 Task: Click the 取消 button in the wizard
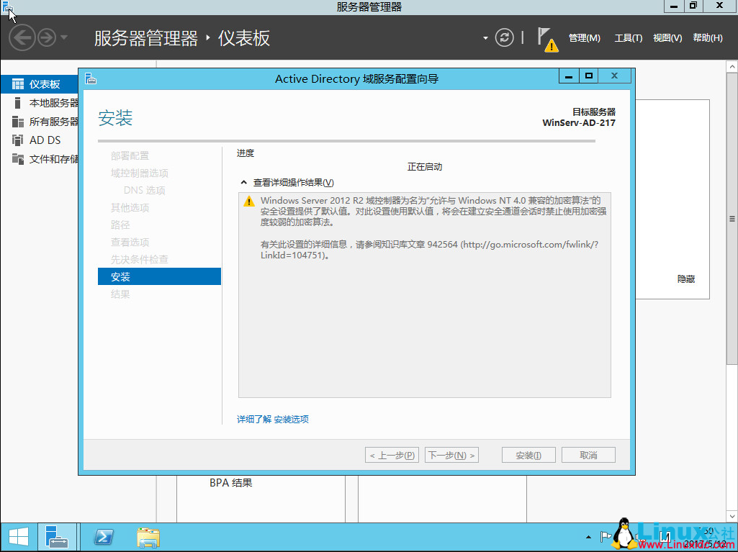coord(590,454)
